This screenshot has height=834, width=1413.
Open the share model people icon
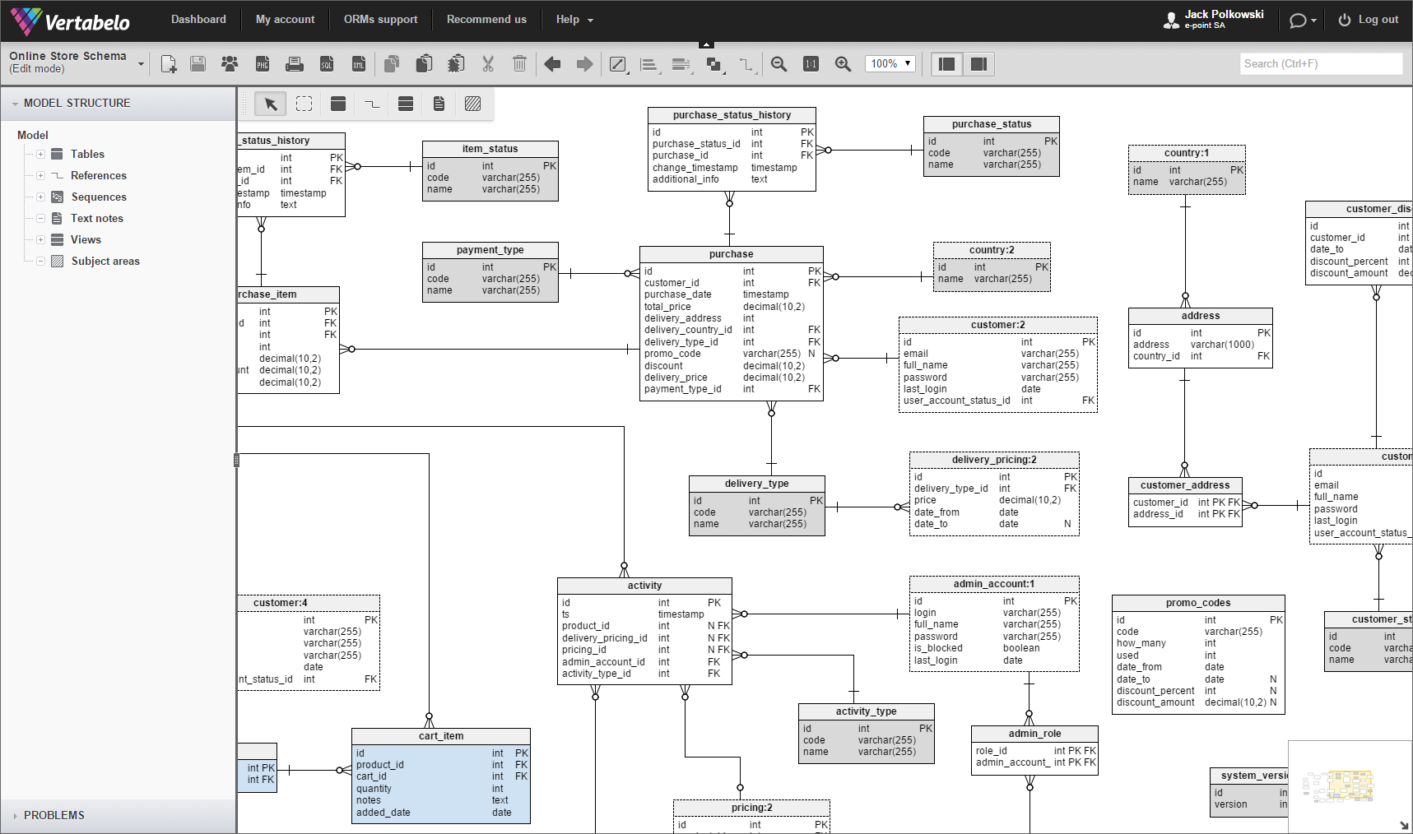point(230,64)
